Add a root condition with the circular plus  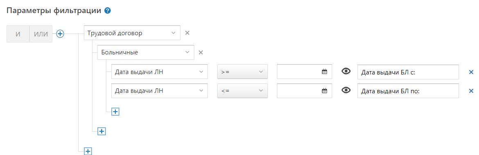[60, 34]
